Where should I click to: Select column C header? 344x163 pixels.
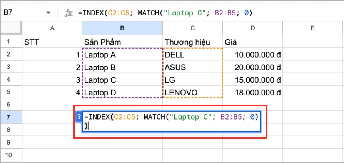(192, 28)
